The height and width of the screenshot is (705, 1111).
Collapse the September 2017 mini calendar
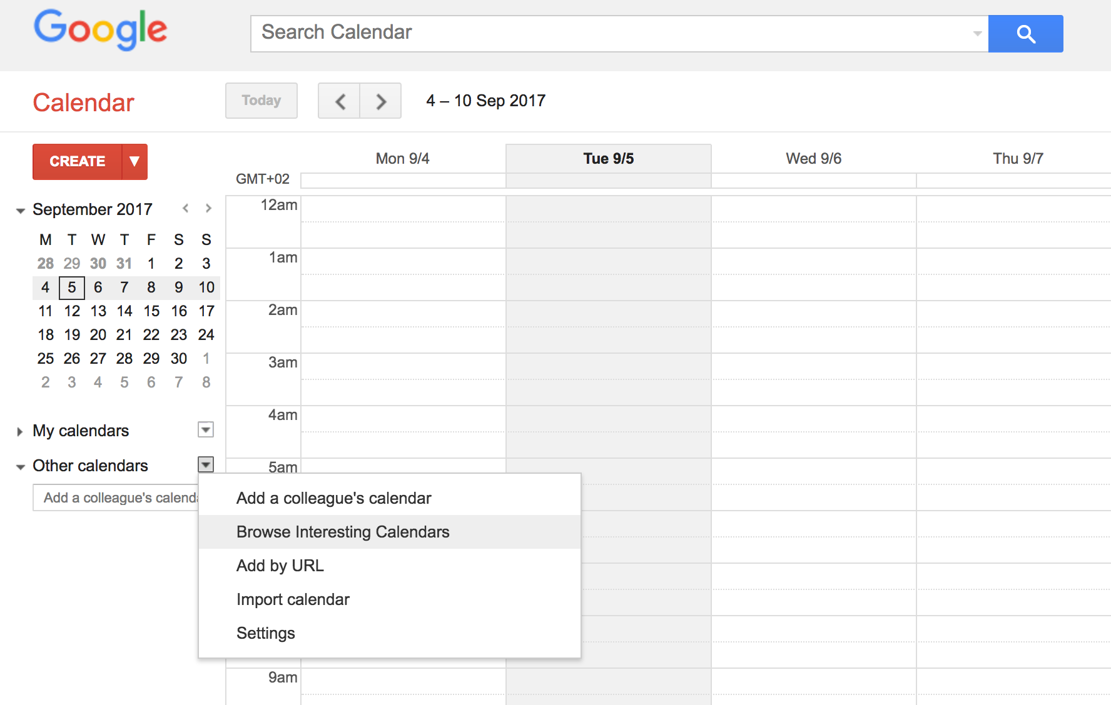click(19, 209)
